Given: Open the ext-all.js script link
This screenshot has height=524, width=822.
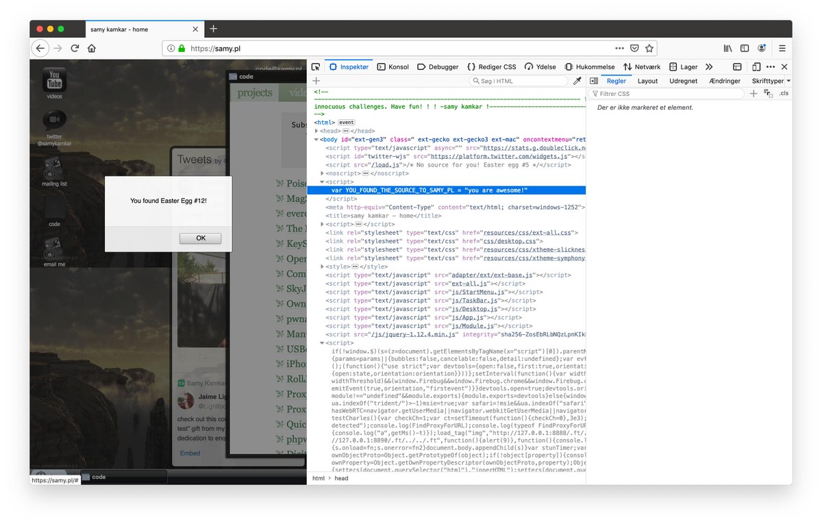Looking at the screenshot, I should (470, 284).
